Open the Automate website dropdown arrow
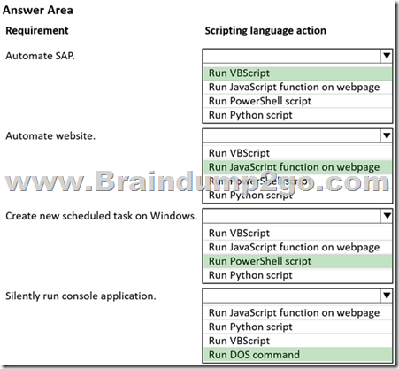399x369 pixels. pos(387,135)
